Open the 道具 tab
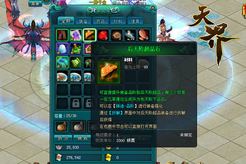The height and width of the screenshot is (164, 246). tap(135, 21)
